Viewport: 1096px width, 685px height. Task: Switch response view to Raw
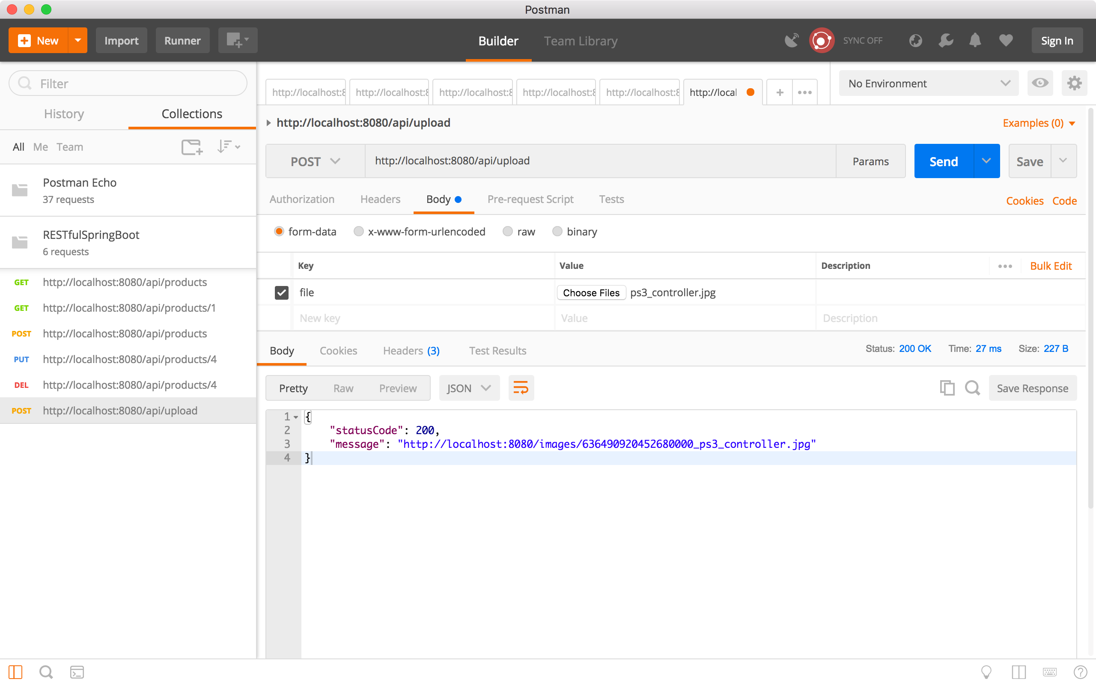(x=343, y=388)
